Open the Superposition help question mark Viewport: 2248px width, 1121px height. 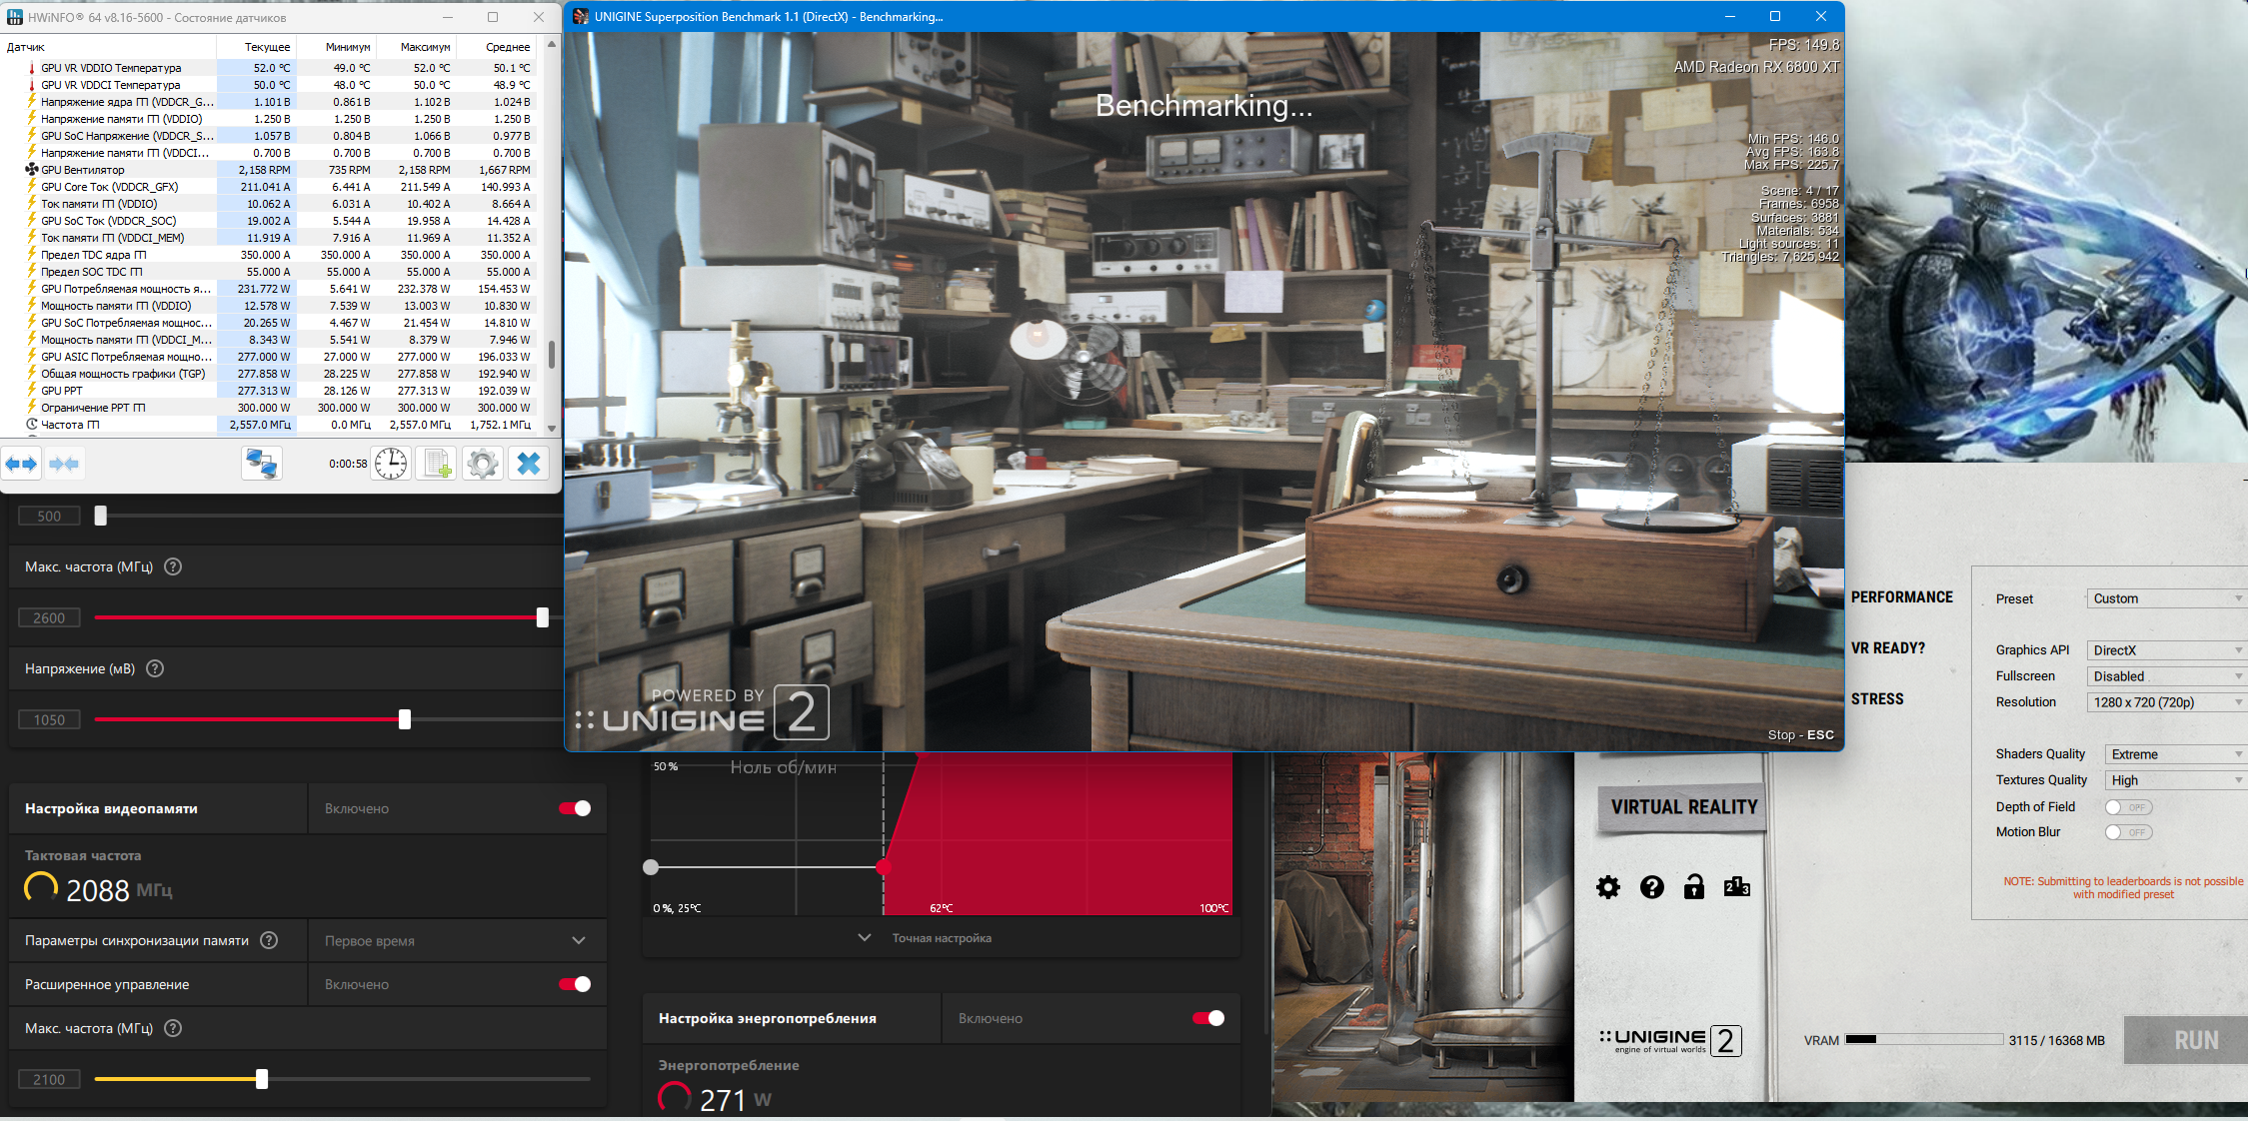[1651, 887]
